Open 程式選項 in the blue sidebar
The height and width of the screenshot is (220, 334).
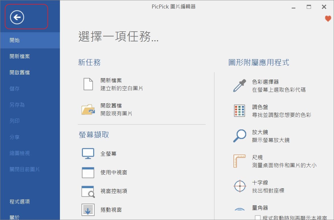pyautogui.click(x=30, y=202)
